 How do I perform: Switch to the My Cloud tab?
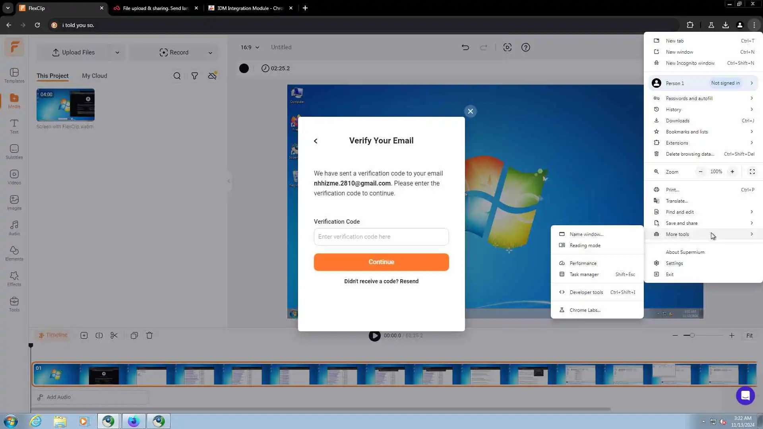point(94,76)
